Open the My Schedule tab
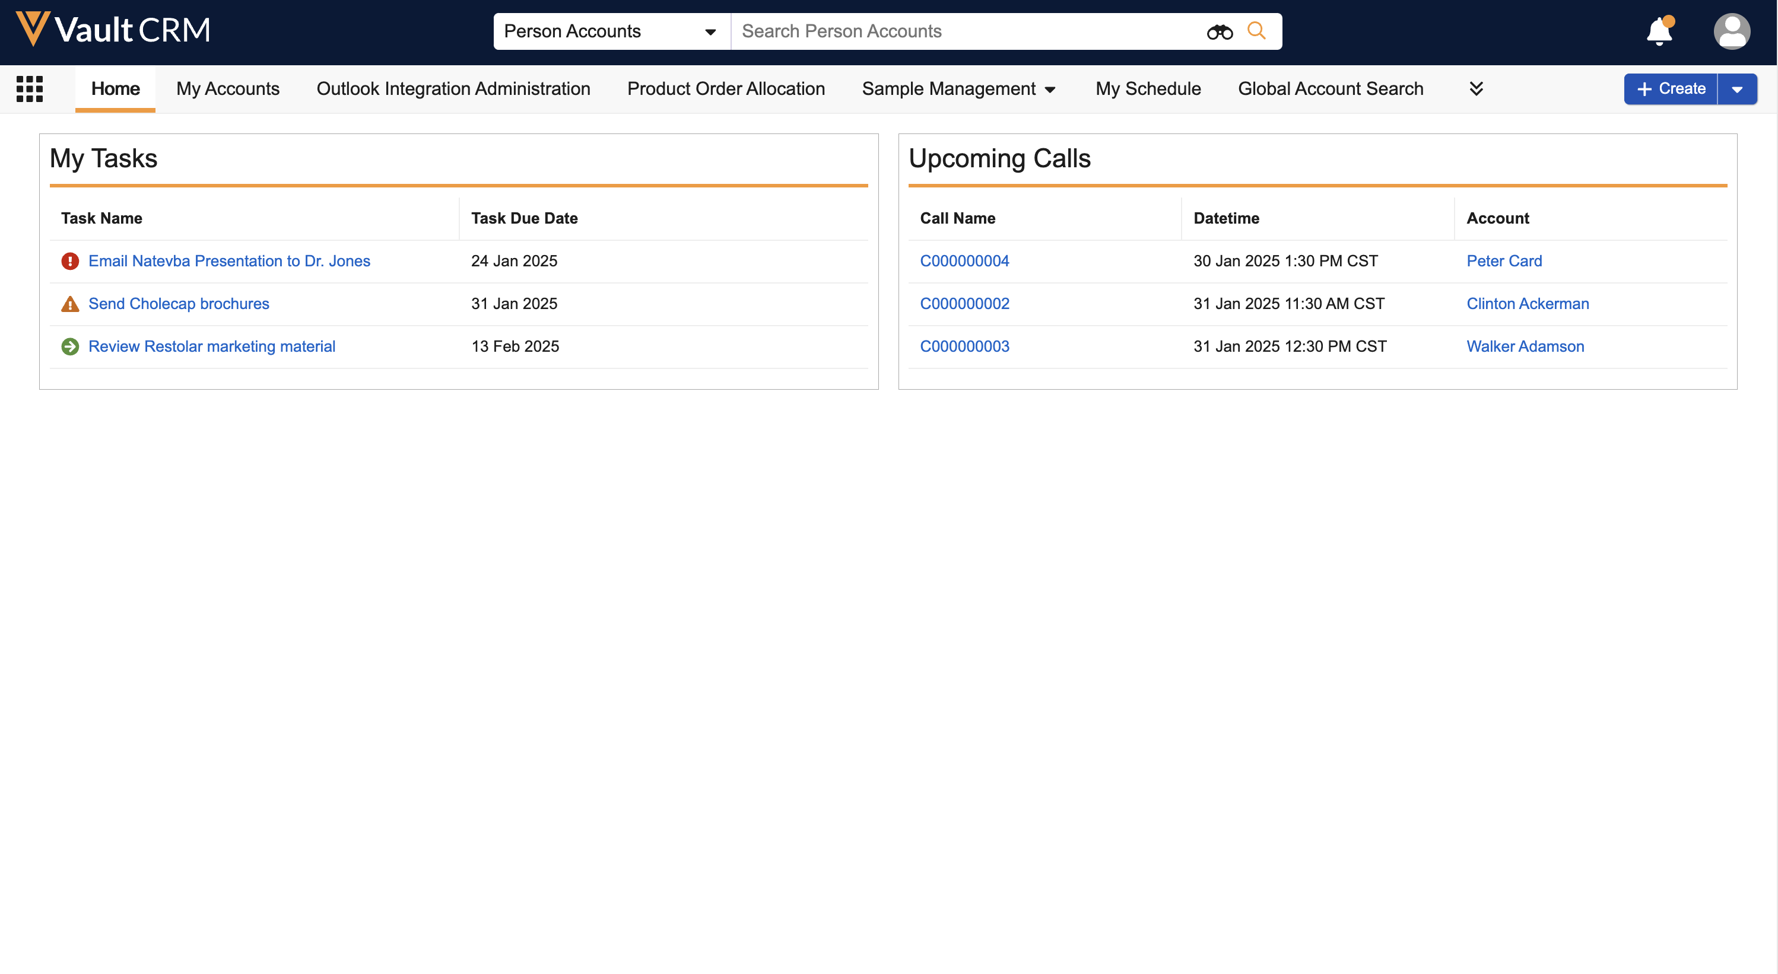The height and width of the screenshot is (974, 1778). click(1148, 89)
